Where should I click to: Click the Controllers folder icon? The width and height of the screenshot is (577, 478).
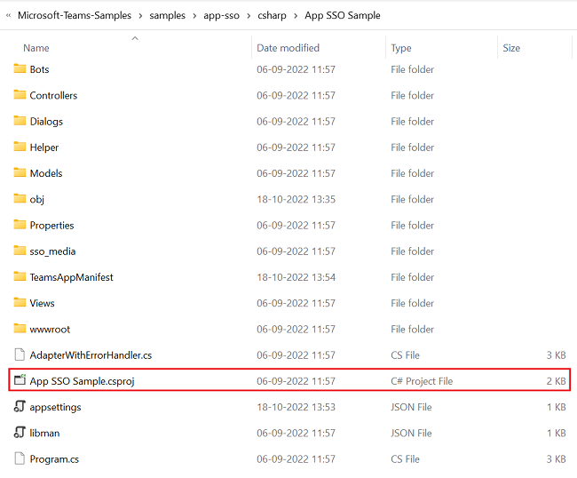(x=20, y=95)
